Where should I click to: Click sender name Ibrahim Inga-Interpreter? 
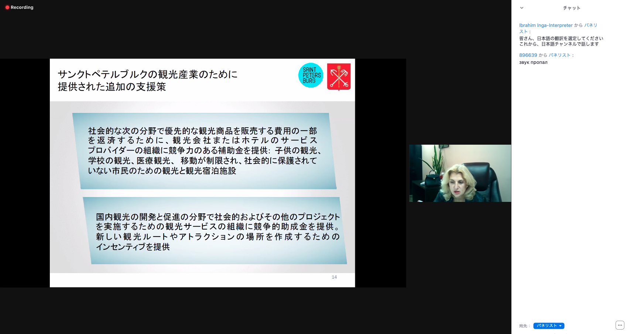pos(545,25)
